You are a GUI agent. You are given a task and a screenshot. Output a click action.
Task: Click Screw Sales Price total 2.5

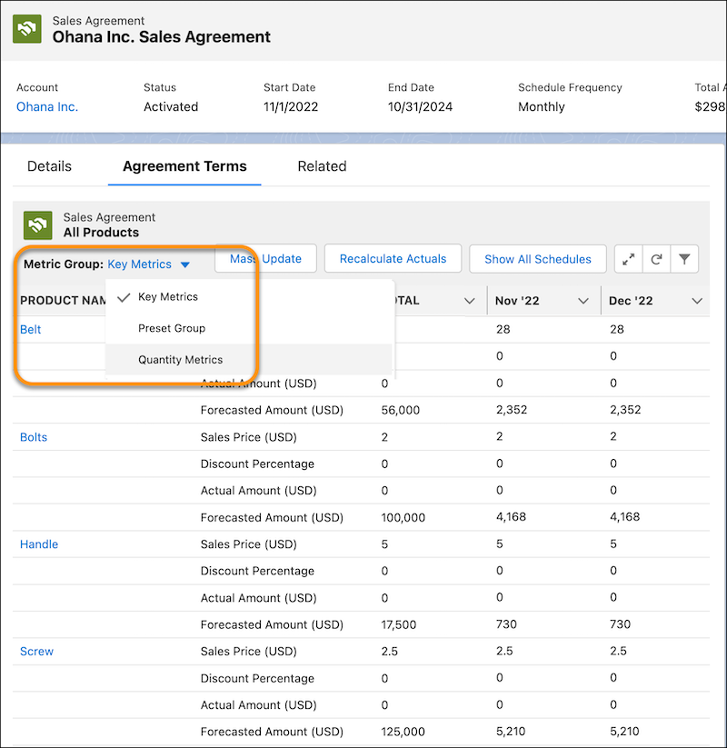389,652
